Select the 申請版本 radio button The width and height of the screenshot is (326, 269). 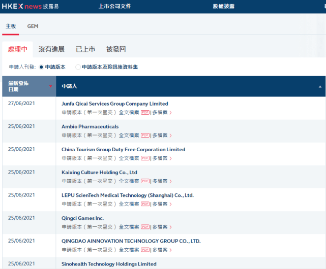[41, 67]
